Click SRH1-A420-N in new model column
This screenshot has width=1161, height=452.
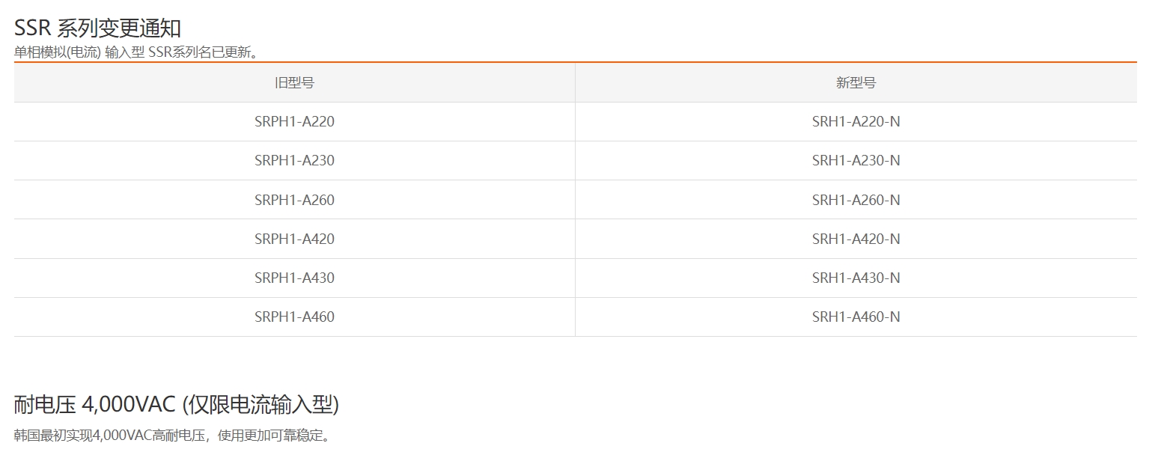(856, 239)
